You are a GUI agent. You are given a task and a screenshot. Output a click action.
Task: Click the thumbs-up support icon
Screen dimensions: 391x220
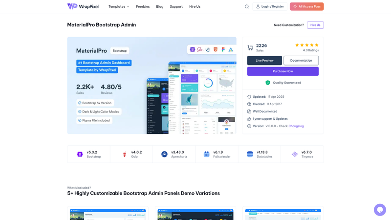coord(249,119)
